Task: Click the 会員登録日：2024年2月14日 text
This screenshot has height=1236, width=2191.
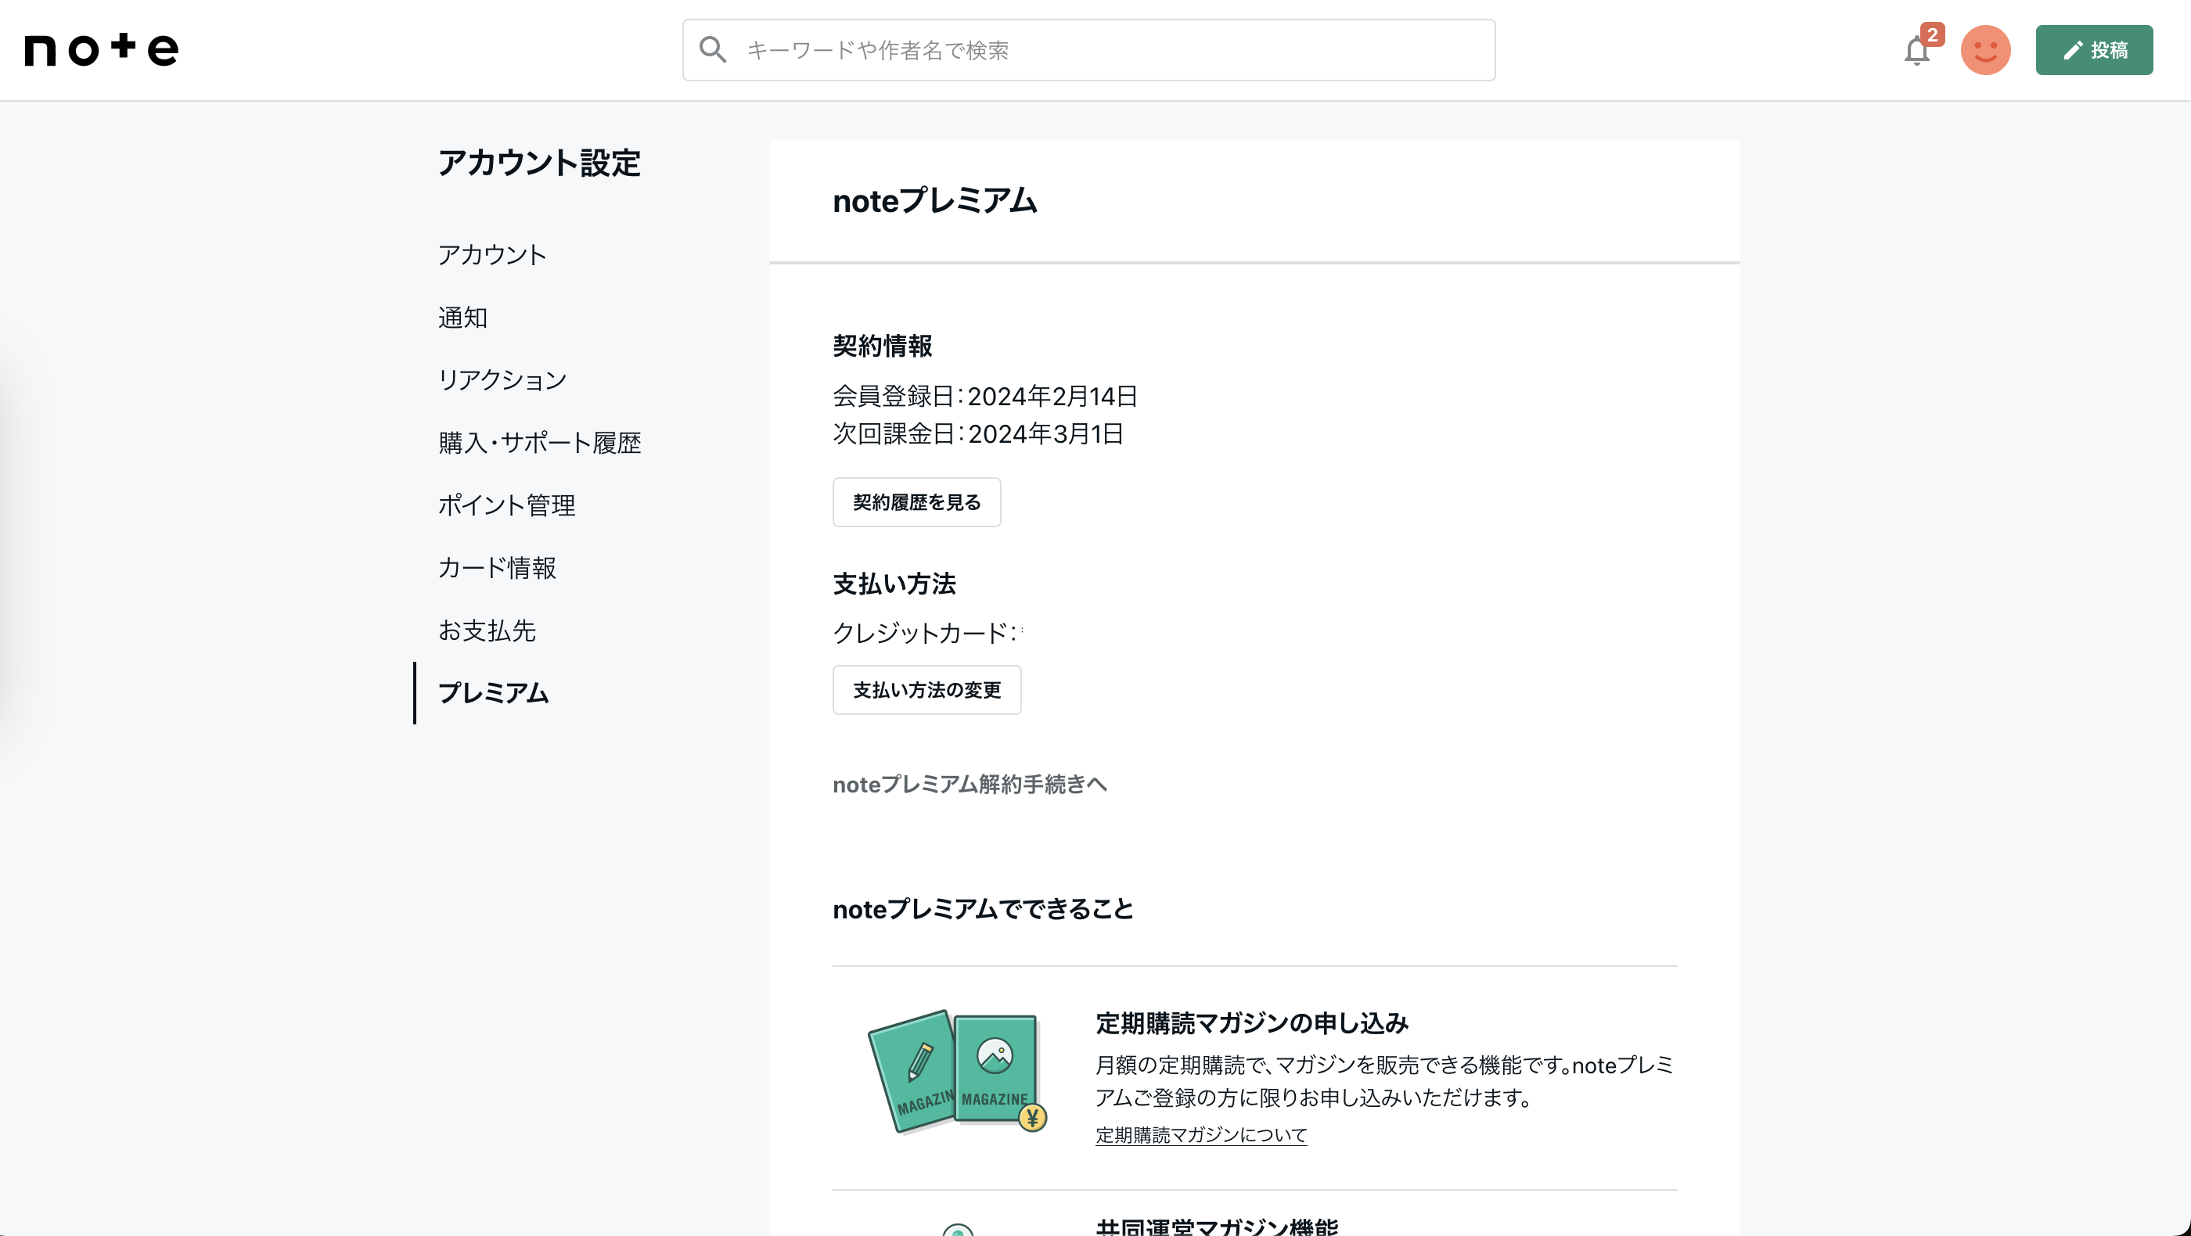Action: pos(985,396)
